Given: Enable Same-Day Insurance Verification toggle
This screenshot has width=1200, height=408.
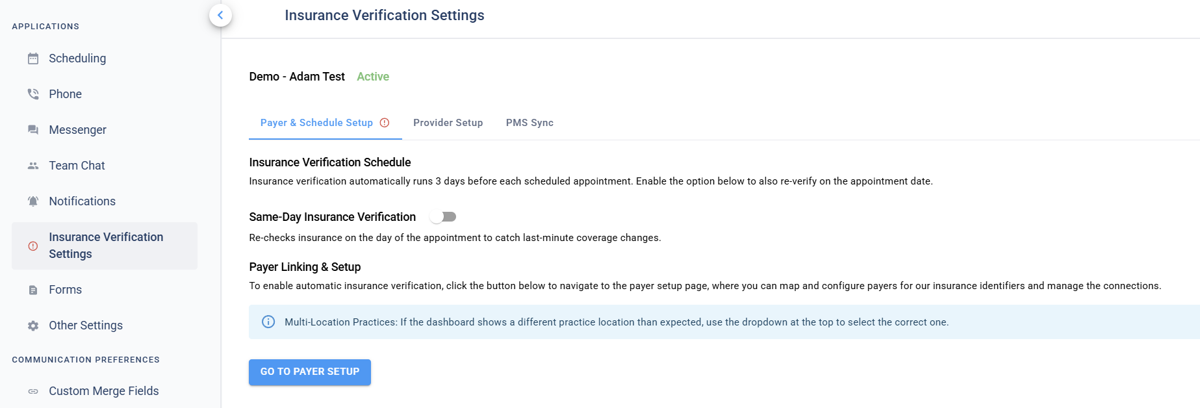Looking at the screenshot, I should (443, 217).
